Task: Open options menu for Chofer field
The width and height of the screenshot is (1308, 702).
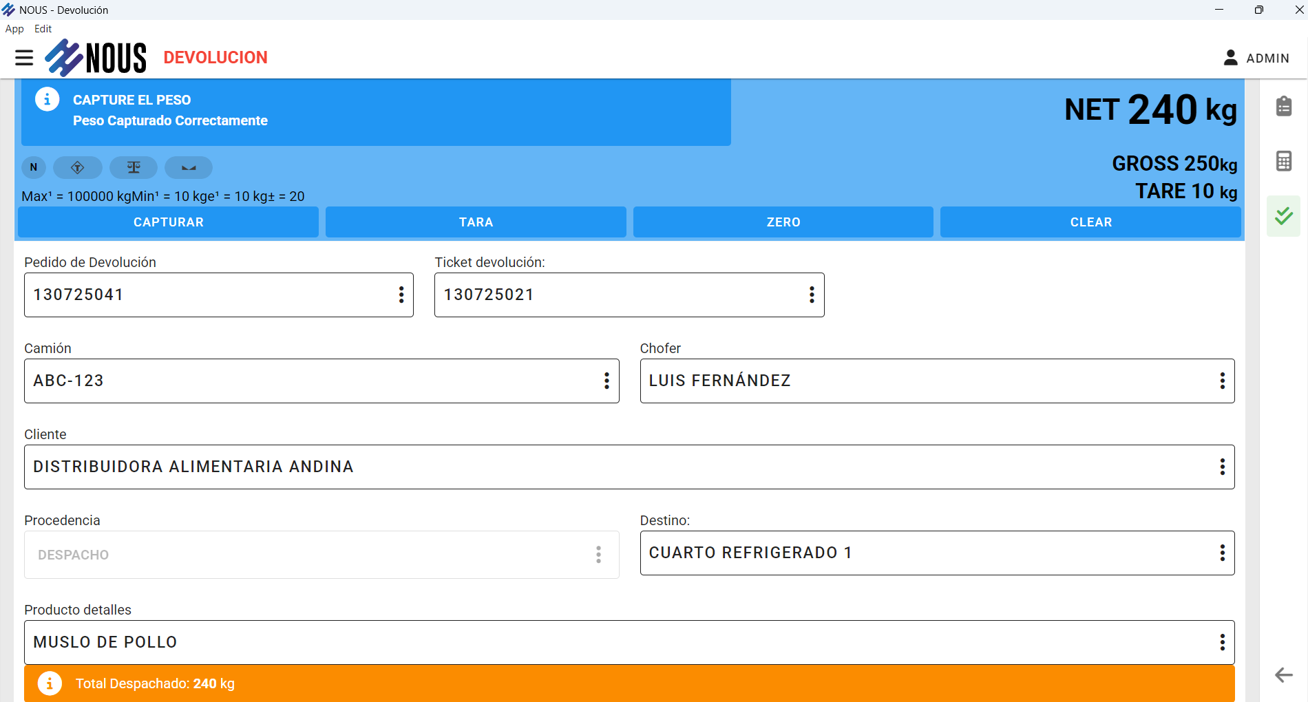Action: [x=1222, y=381]
